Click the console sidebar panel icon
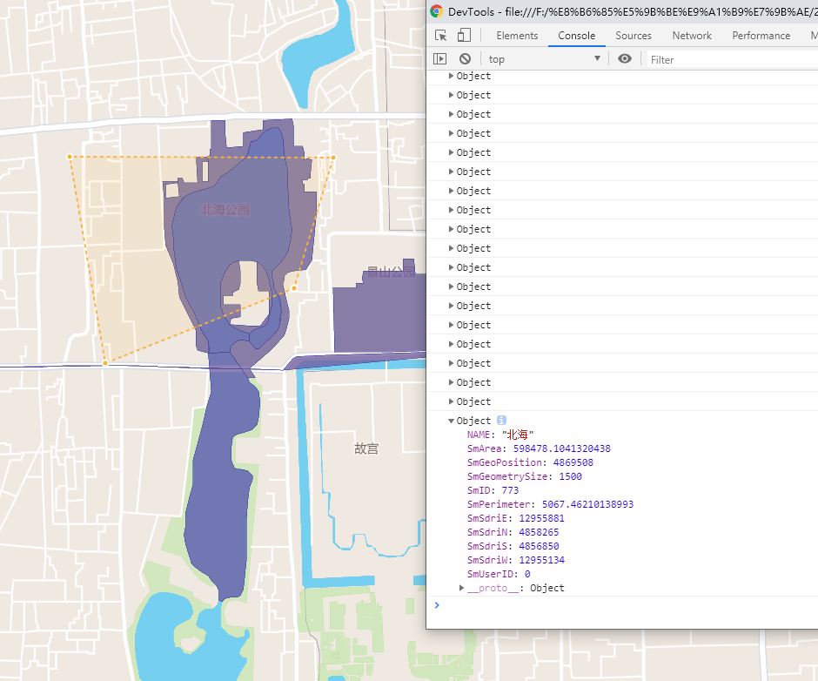This screenshot has width=818, height=681. (x=441, y=58)
